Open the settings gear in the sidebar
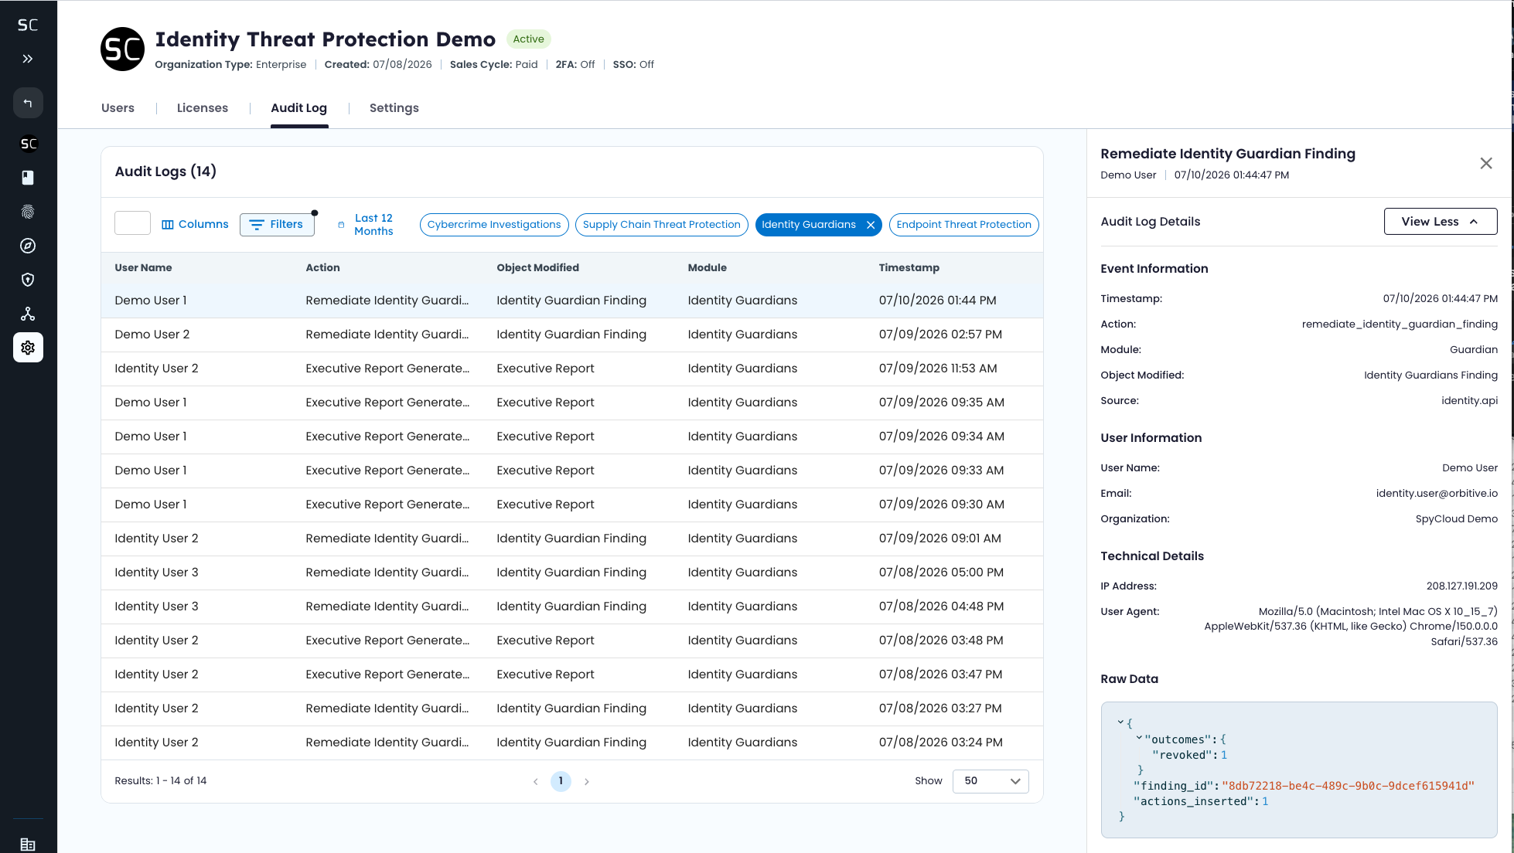The height and width of the screenshot is (853, 1514). point(28,348)
